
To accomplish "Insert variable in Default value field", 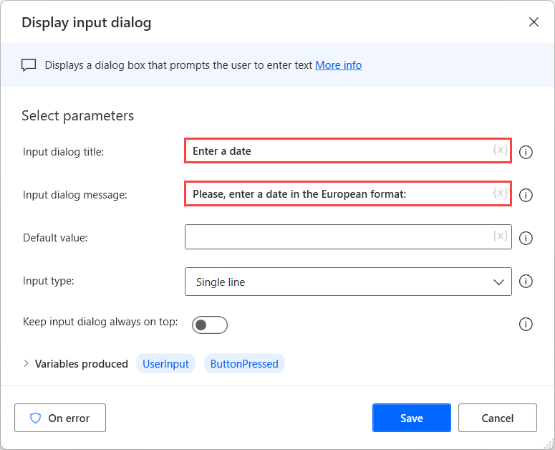I will pos(500,236).
